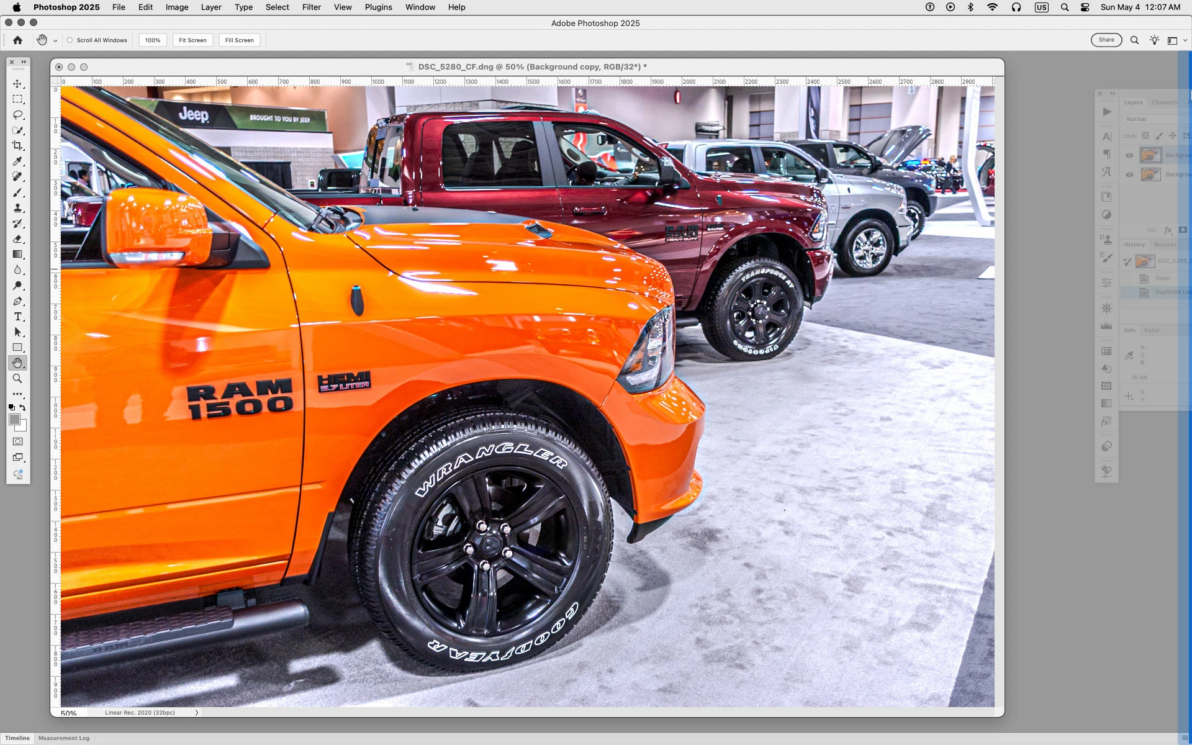Viewport: 1192px width, 745px height.
Task: Choose the Eraser tool
Action: [x=17, y=239]
